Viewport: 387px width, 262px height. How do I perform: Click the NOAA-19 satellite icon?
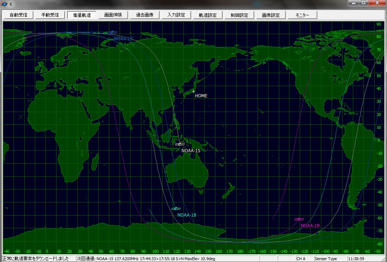299,219
